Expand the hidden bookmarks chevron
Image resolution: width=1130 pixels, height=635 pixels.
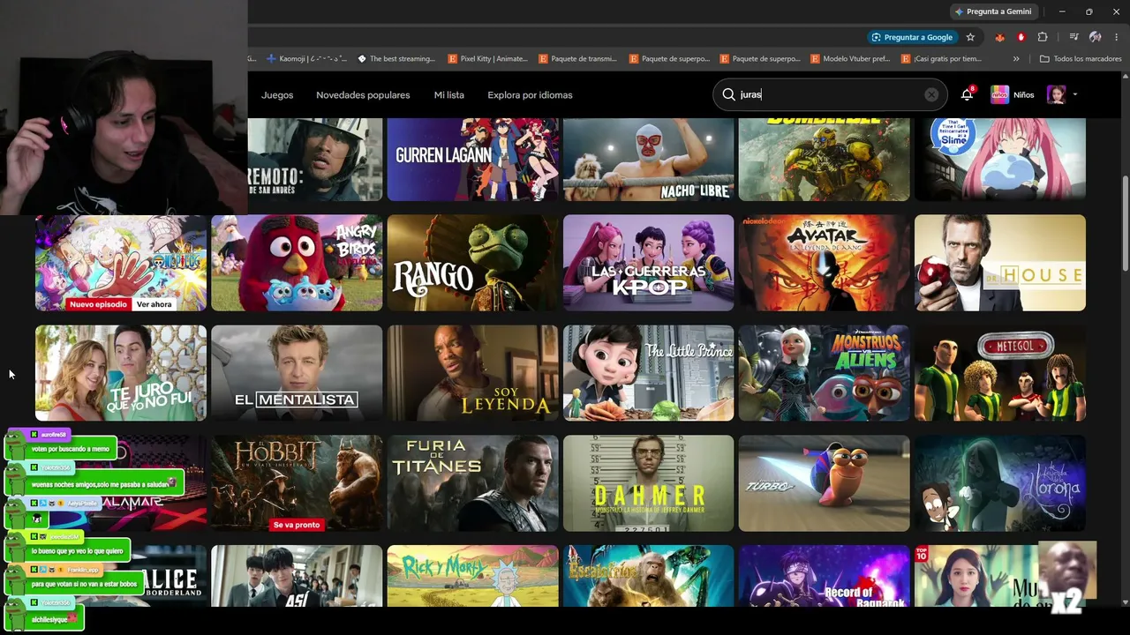point(1016,59)
